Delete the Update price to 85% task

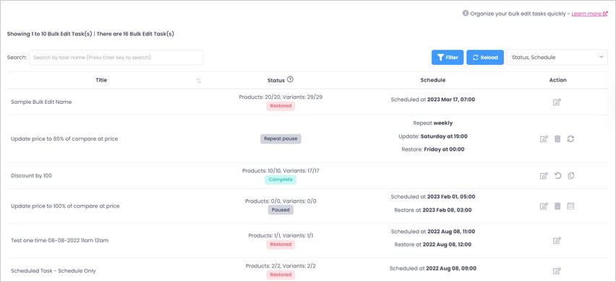557,139
